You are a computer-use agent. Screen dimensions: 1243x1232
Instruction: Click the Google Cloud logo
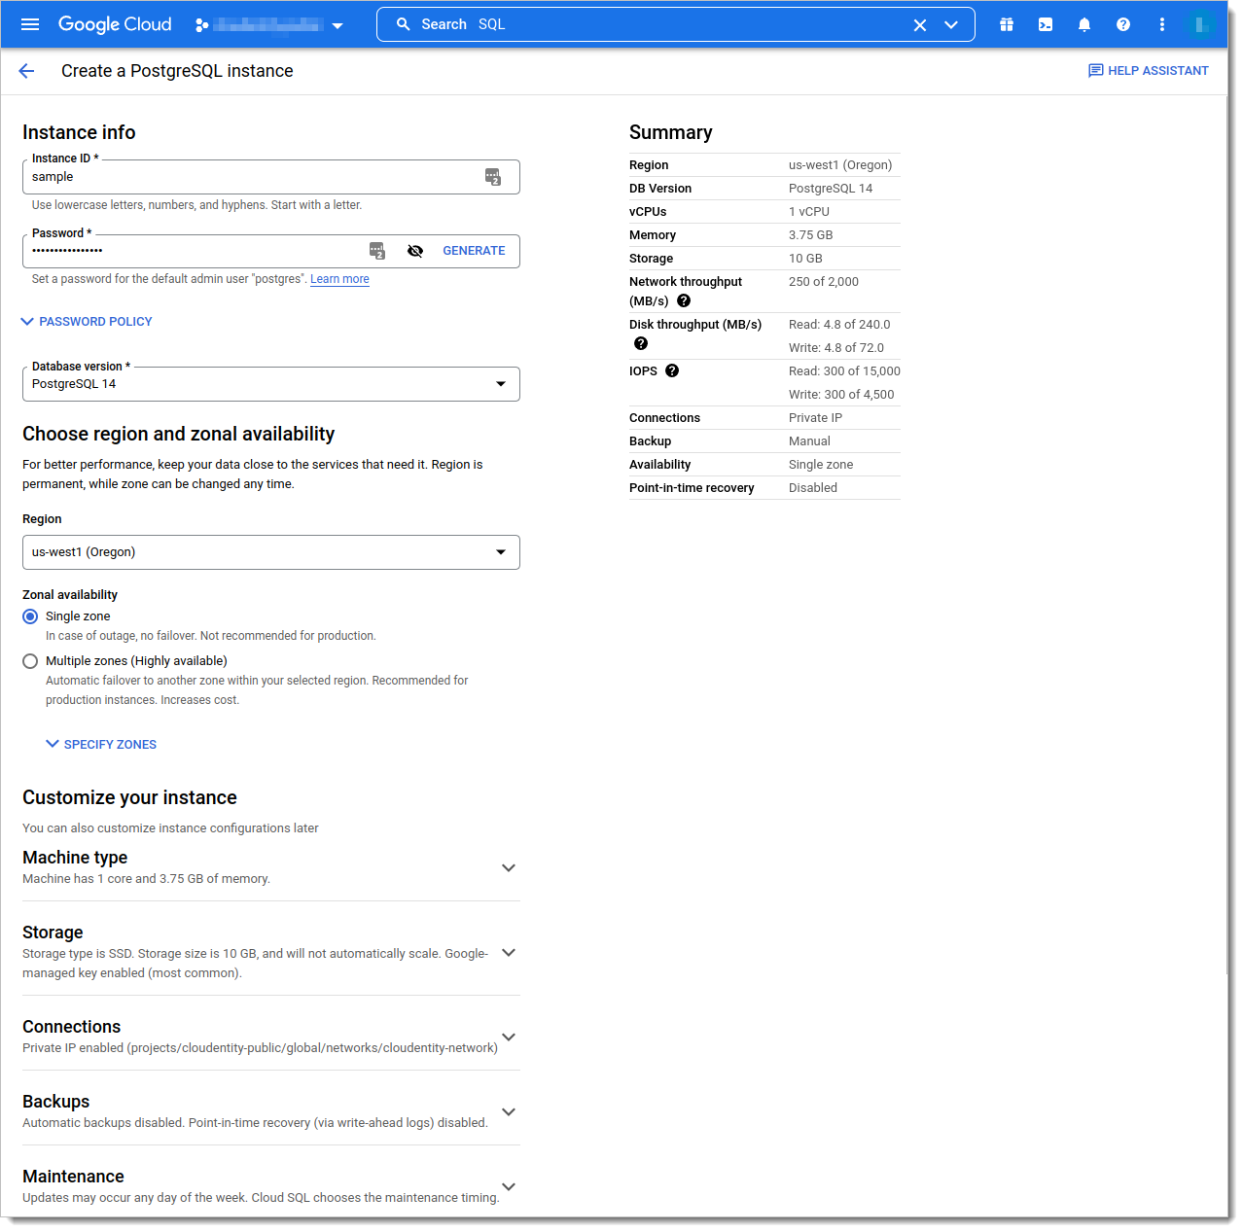[x=115, y=24]
